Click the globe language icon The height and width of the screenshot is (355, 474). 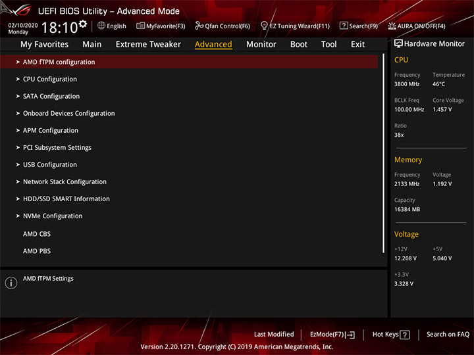pos(101,26)
